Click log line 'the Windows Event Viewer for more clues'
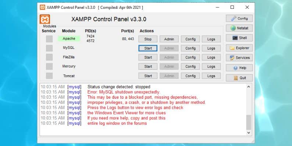The width and height of the screenshot is (292, 146). click(x=127, y=113)
